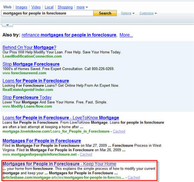Screen dimensions: 194x182
Task: Switch to the Local search tab
Action: pyautogui.click(x=49, y=7)
